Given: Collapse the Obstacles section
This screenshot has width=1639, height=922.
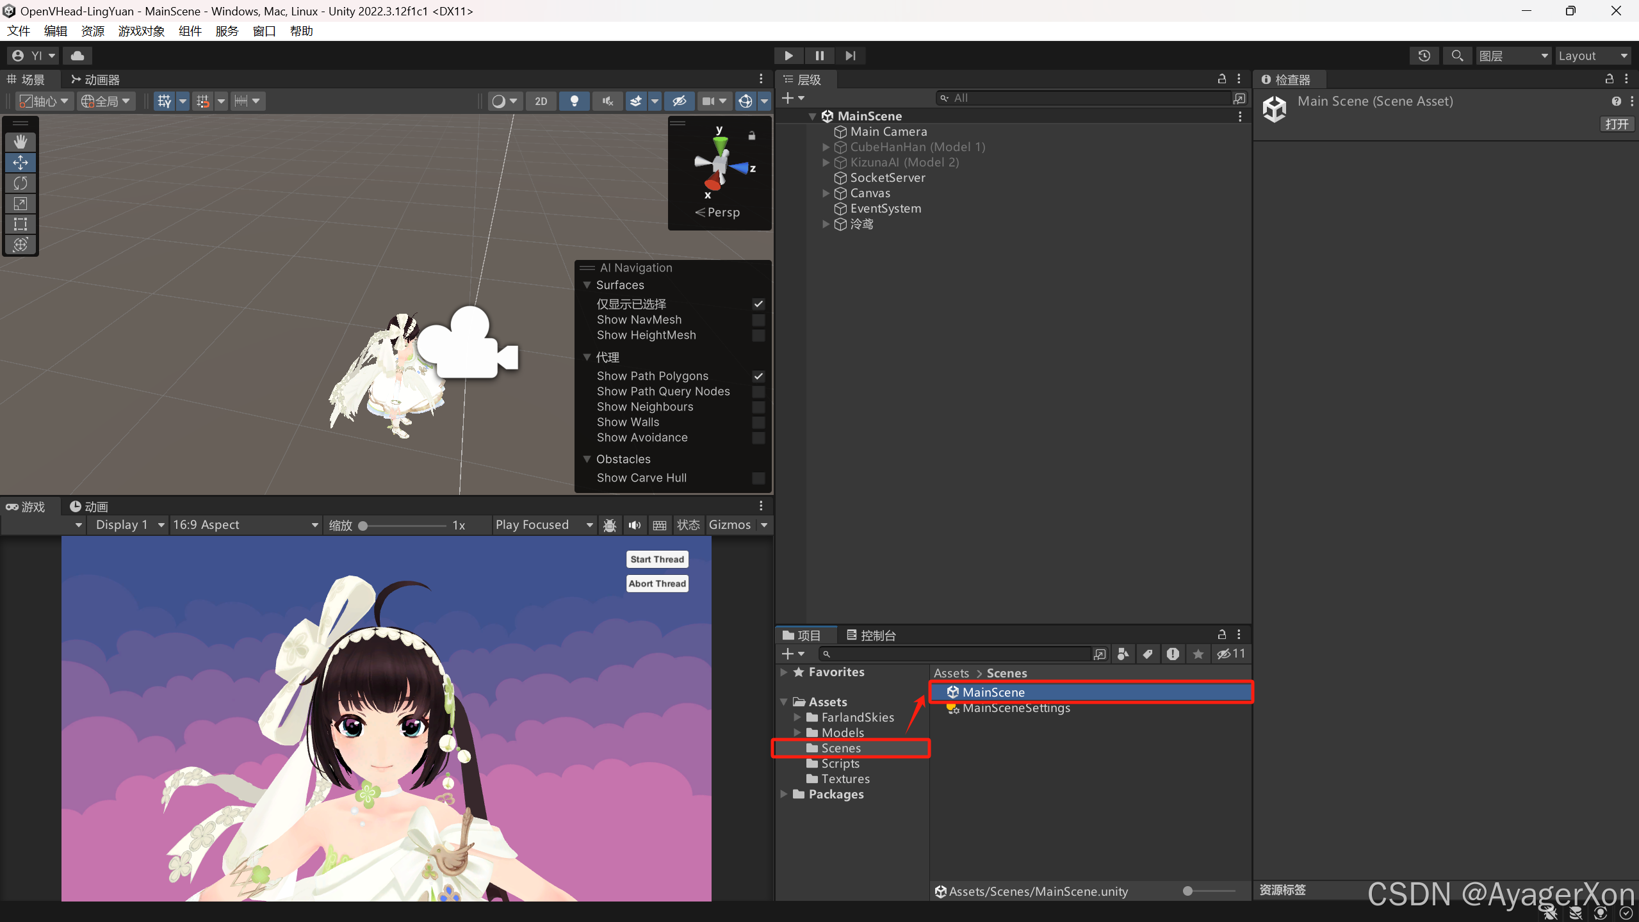Looking at the screenshot, I should pos(587,459).
